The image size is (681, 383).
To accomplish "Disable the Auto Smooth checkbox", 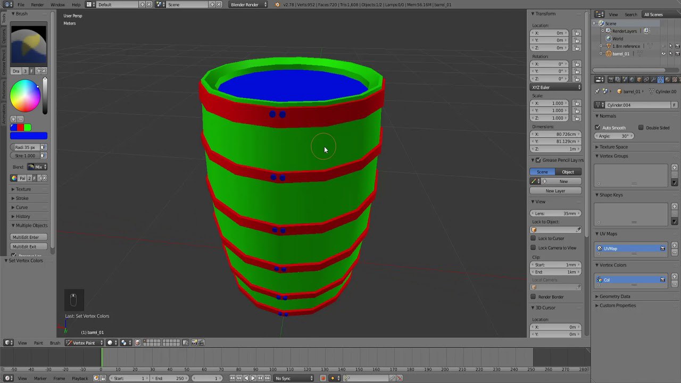I will (597, 128).
